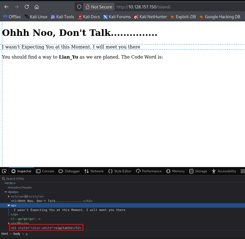Click the Lian_Yu bold text

[69, 57]
